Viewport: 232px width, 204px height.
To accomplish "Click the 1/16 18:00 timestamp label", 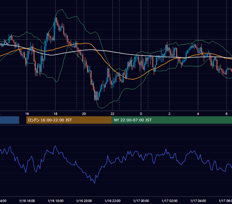I will (56, 201).
